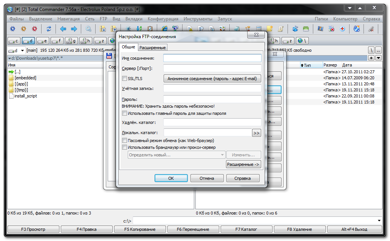390x241 pixels.
Task: Open command line history dropdown arrow
Action: pos(379,221)
